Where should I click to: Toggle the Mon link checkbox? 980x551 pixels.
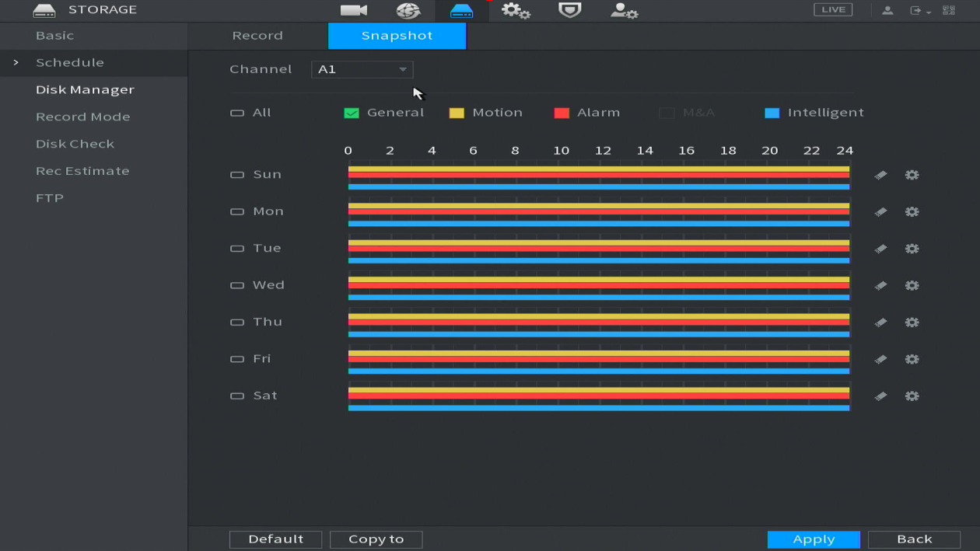237,212
